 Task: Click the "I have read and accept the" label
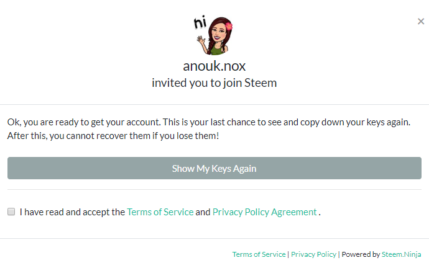72,212
